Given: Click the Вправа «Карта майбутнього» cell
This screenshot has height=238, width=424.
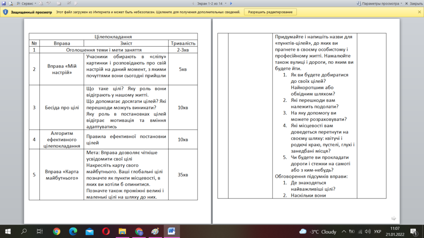Looking at the screenshot, I should (x=62, y=175).
